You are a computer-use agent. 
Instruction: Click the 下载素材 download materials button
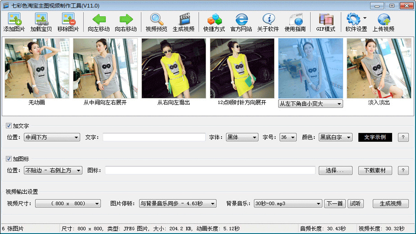click(x=376, y=170)
